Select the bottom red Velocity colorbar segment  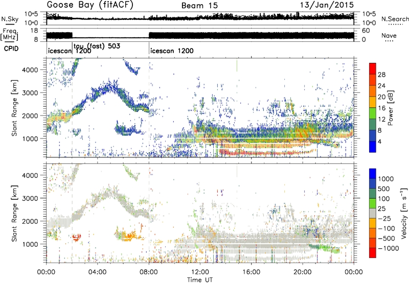pyautogui.click(x=373, y=253)
